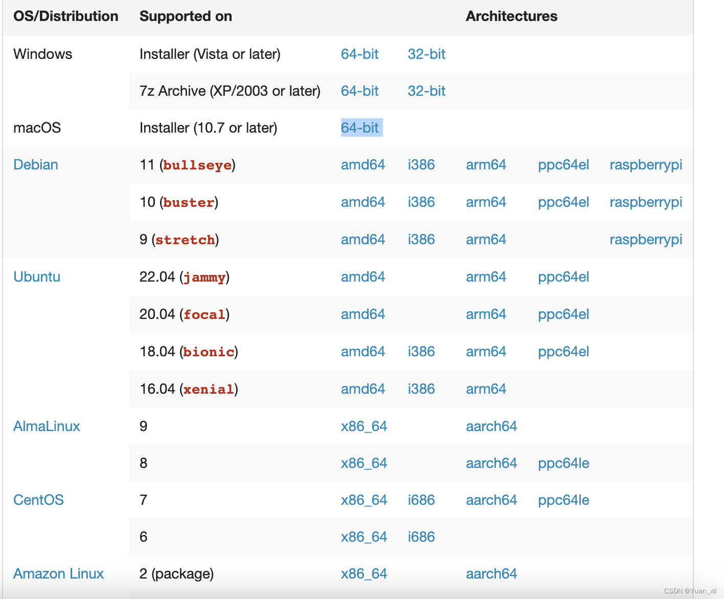Click the '2 (package)' cell text
Image resolution: width=724 pixels, height=599 pixels.
(x=176, y=574)
